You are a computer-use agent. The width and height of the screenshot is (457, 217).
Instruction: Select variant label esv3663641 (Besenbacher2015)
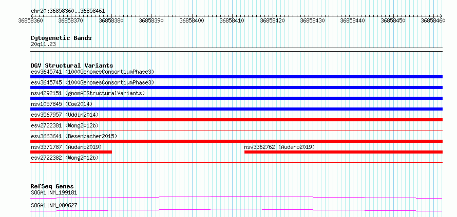[74, 136]
